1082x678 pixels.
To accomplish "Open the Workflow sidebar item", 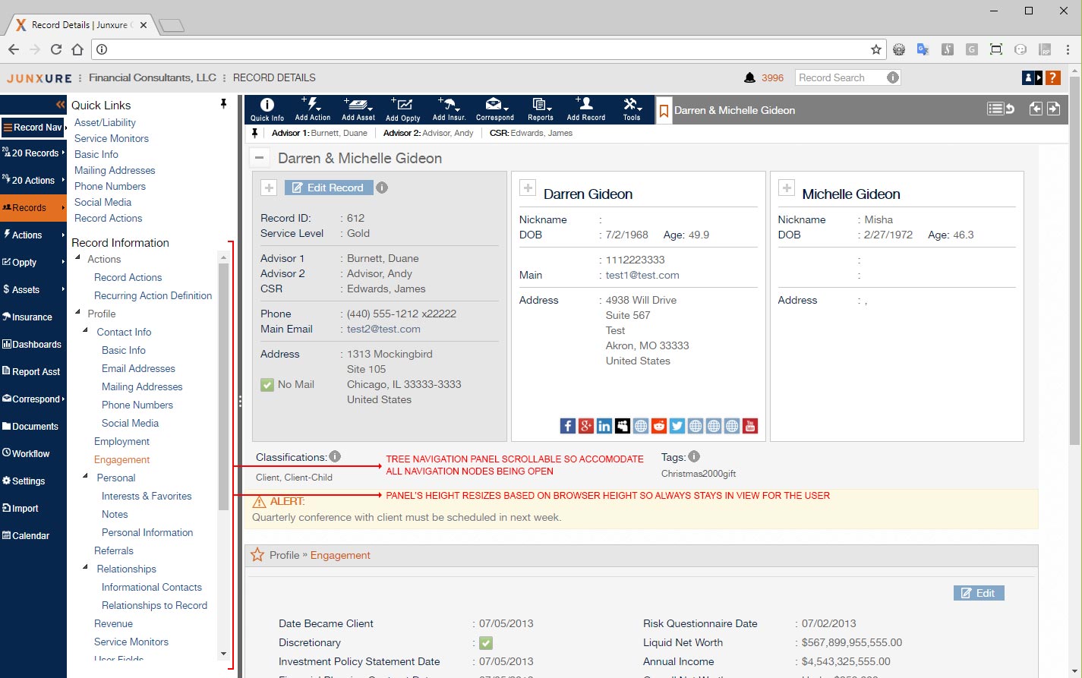I will click(x=33, y=453).
